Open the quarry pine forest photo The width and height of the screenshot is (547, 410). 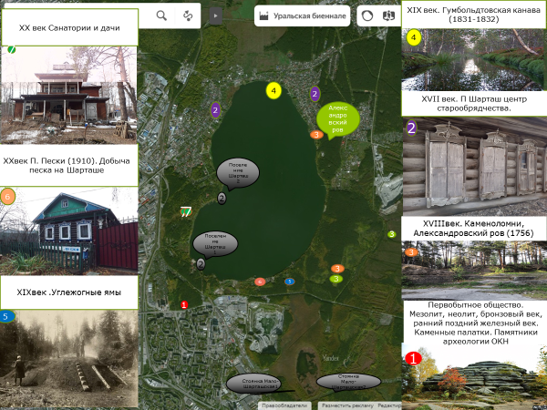pyautogui.click(x=474, y=270)
